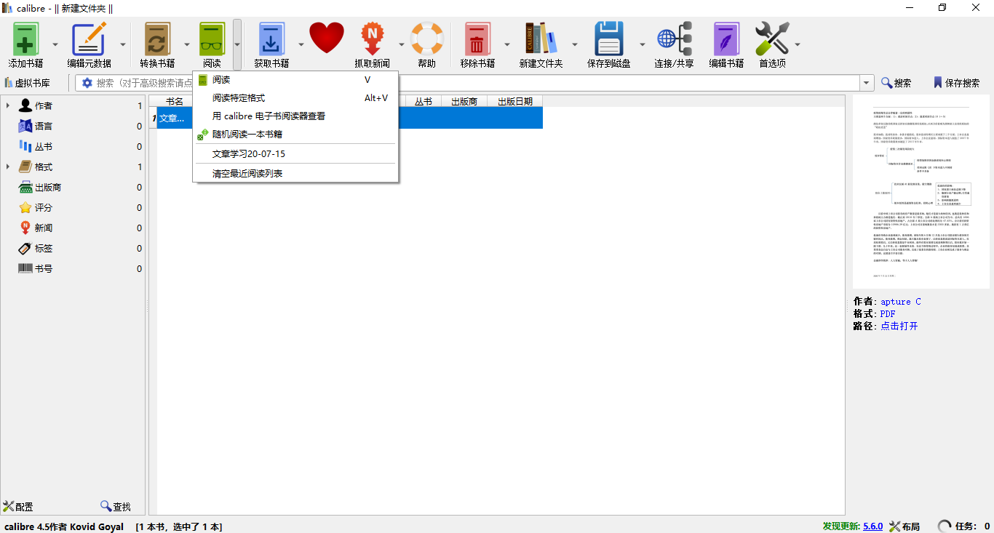
Task: Click the author link apture C
Action: click(x=901, y=302)
